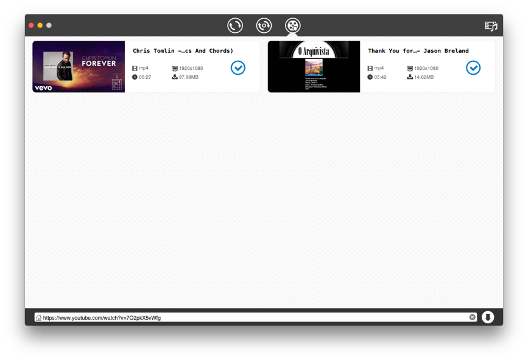Viewport: 528px width, 361px height.
Task: Click the download size icon on Chris Tomlin card
Action: [174, 77]
